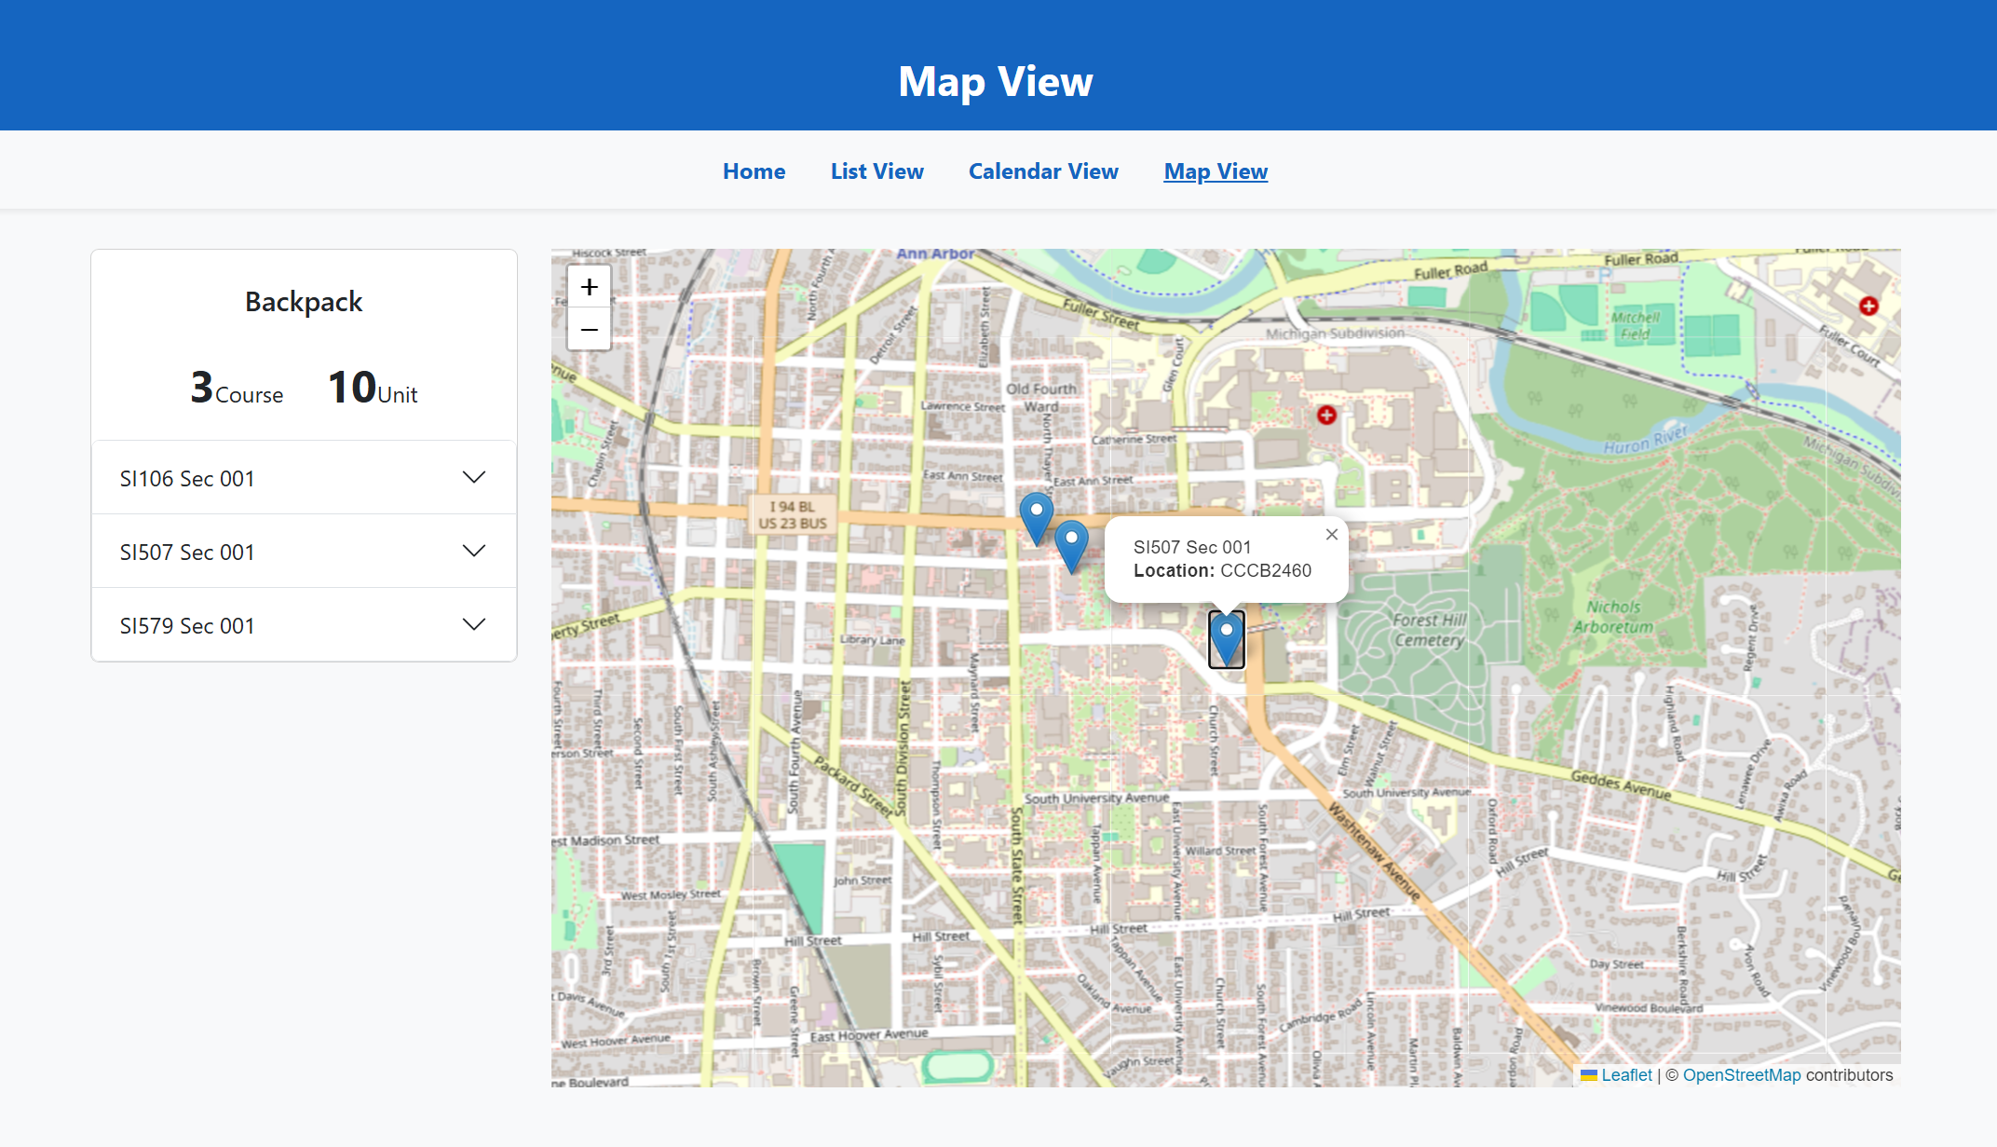The height and width of the screenshot is (1147, 1997).
Task: Click the leftmost blue map marker
Action: point(1036,516)
